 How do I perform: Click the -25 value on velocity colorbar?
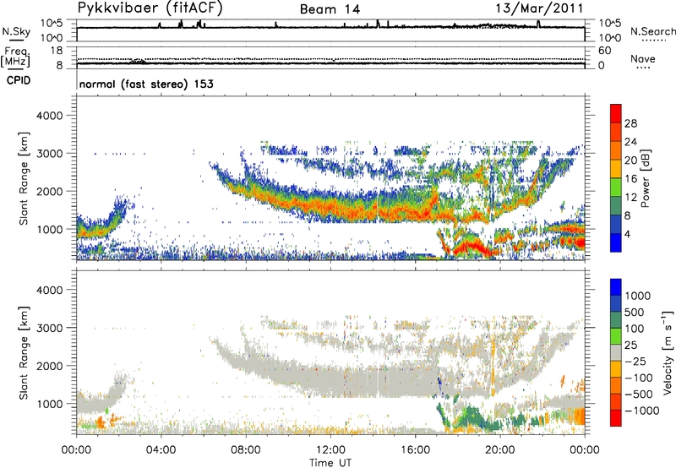pos(635,362)
